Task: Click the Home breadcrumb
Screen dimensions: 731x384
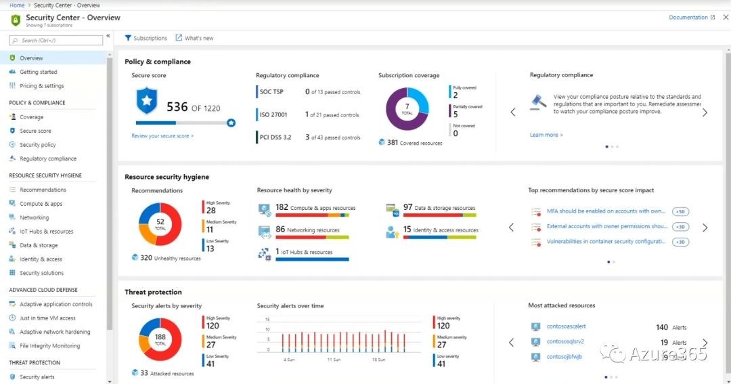Action: [17, 5]
